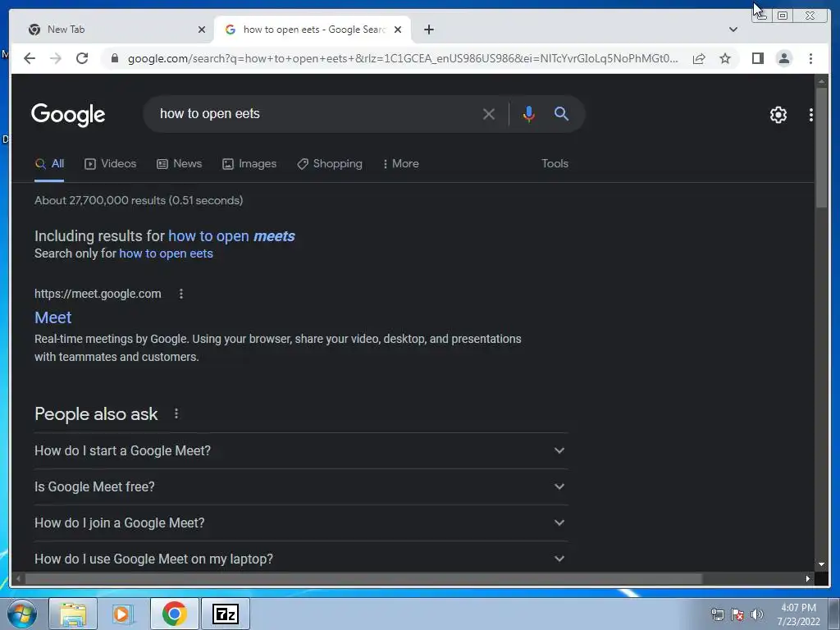This screenshot has width=840, height=630.
Task: Open the volume speaker tray icon
Action: [756, 614]
